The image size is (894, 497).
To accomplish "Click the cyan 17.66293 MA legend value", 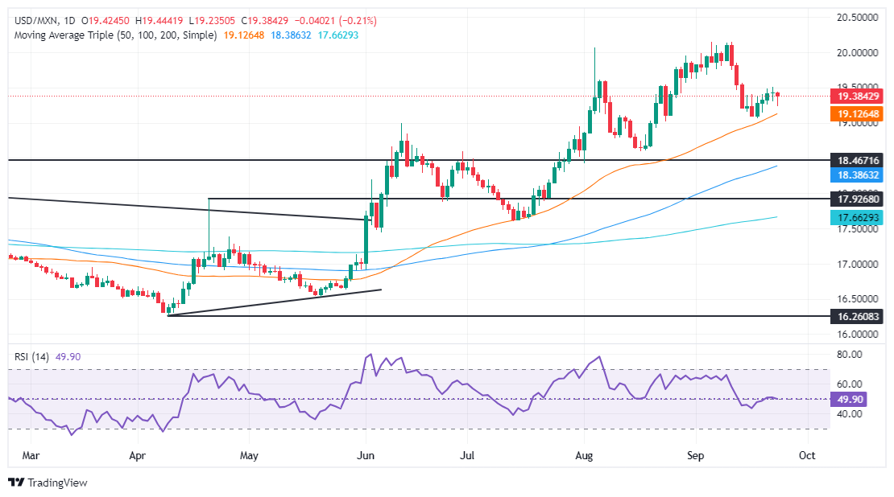I will pos(338,35).
